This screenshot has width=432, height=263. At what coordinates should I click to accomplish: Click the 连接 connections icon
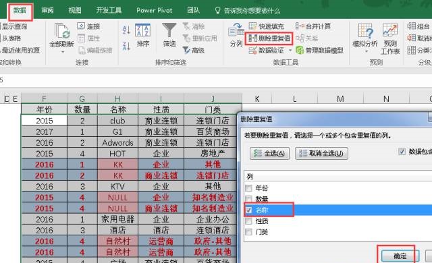(88, 26)
